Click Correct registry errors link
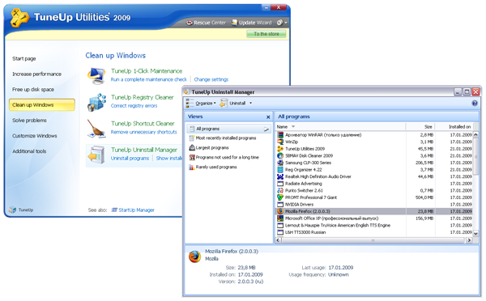 134,106
